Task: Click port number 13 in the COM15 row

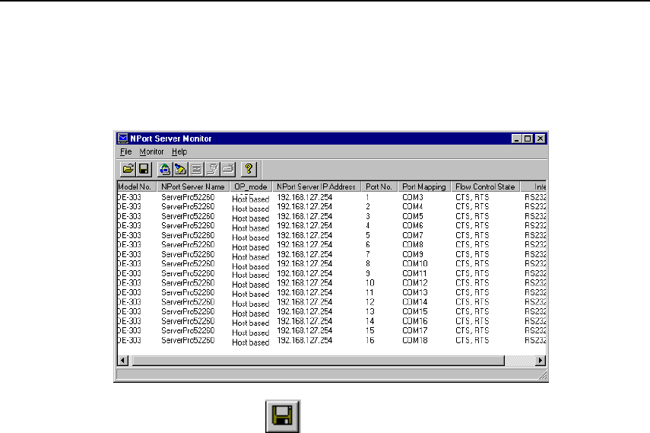Action: tap(369, 311)
